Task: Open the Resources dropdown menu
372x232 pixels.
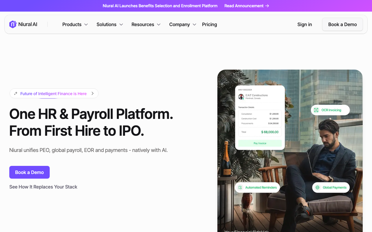Action: pyautogui.click(x=146, y=24)
